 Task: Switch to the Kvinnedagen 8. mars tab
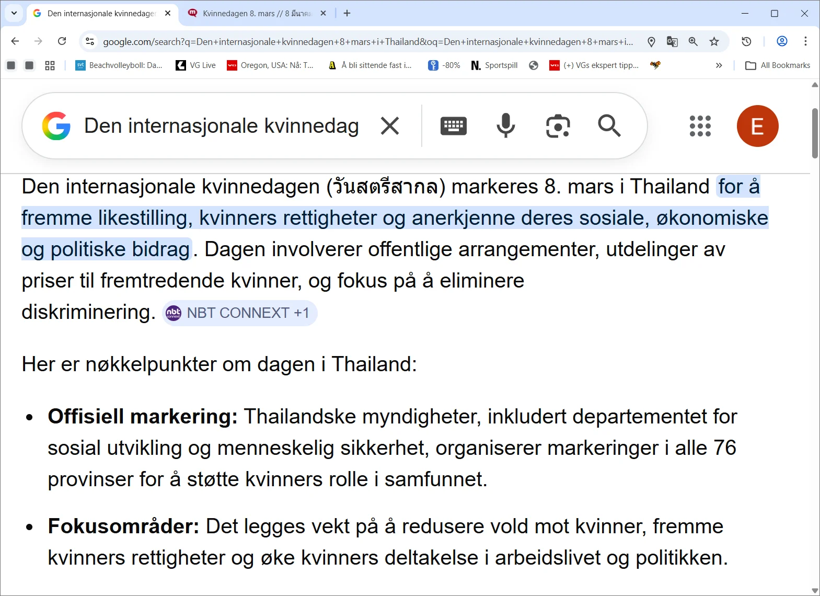256,14
